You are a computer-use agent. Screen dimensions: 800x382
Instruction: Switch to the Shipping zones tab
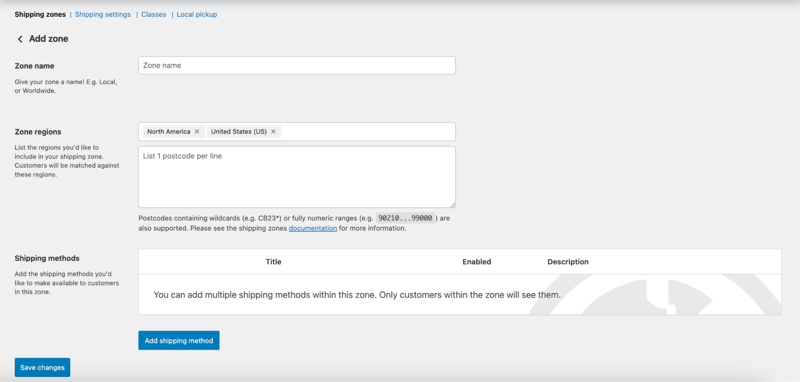click(40, 14)
